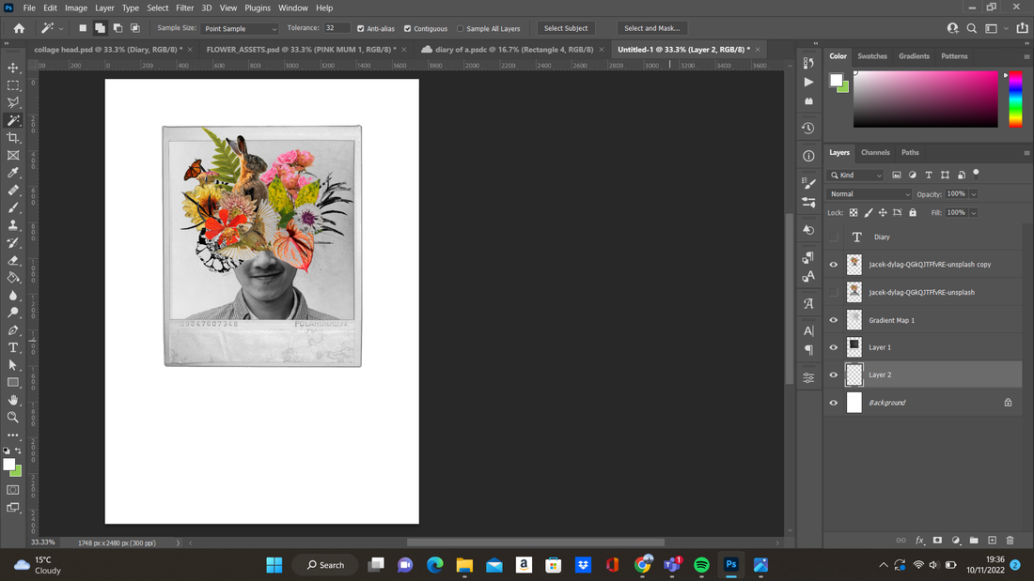Select the Brush tool
1034x581 pixels.
13,207
